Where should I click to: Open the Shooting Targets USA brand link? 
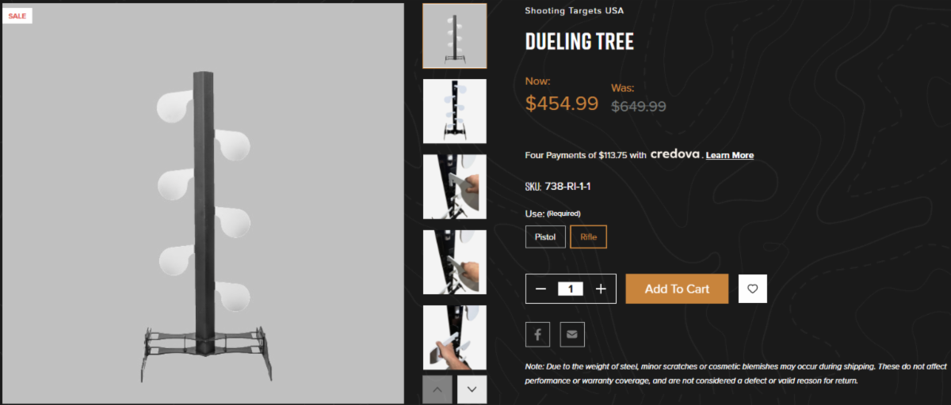pyautogui.click(x=575, y=11)
